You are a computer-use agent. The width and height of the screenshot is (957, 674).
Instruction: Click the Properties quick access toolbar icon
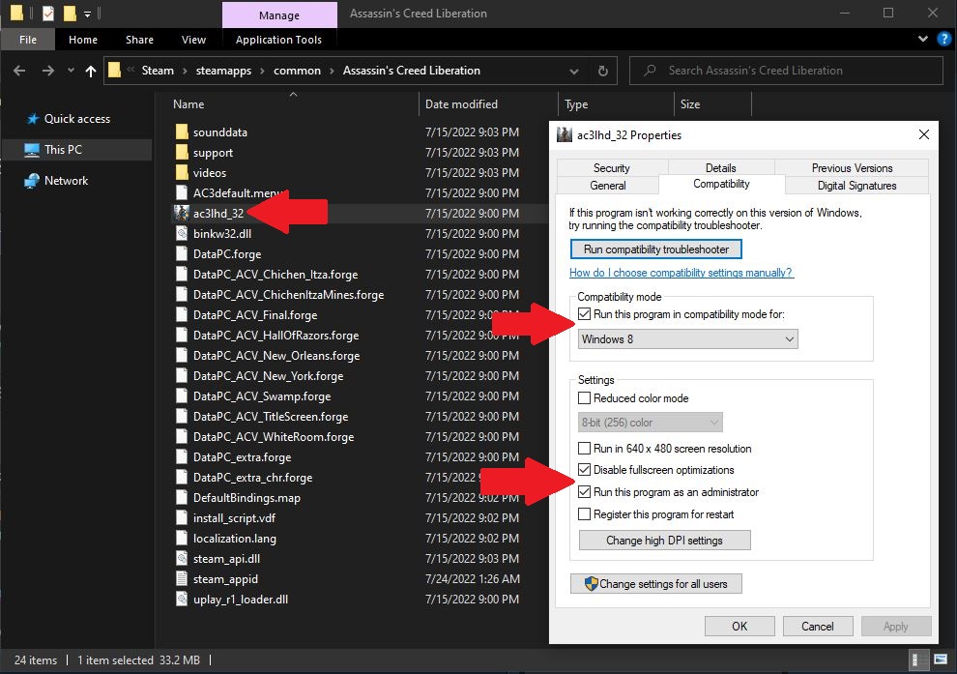[x=48, y=13]
